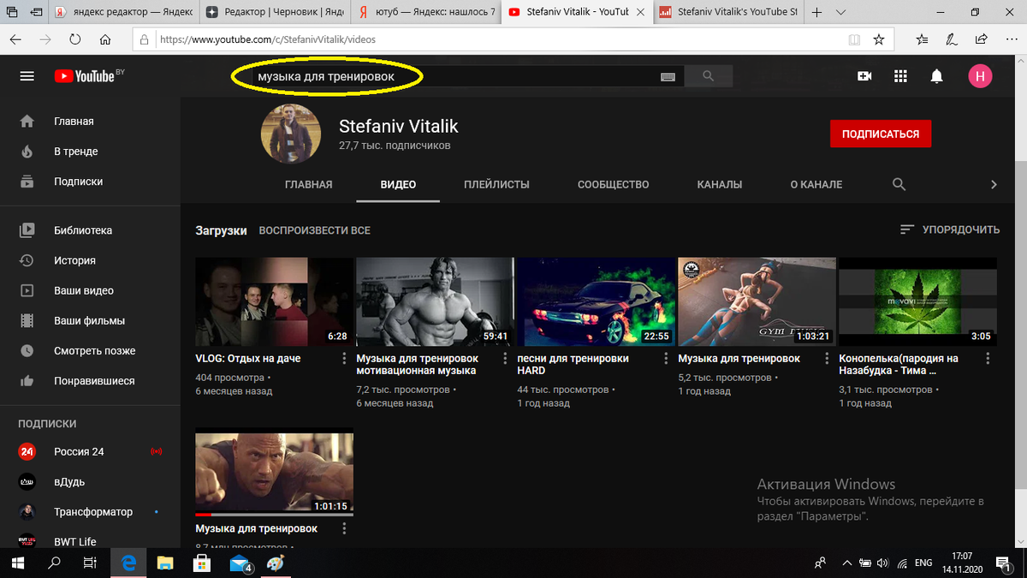This screenshot has width=1027, height=578.
Task: Open вДудь subscription
Action: pos(90,481)
